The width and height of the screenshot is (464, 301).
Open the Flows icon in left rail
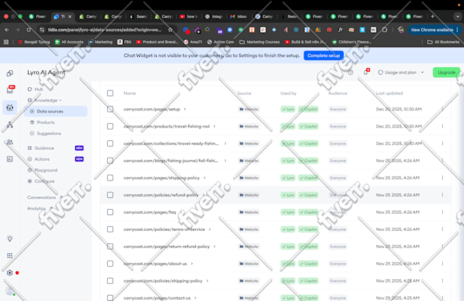point(10,125)
